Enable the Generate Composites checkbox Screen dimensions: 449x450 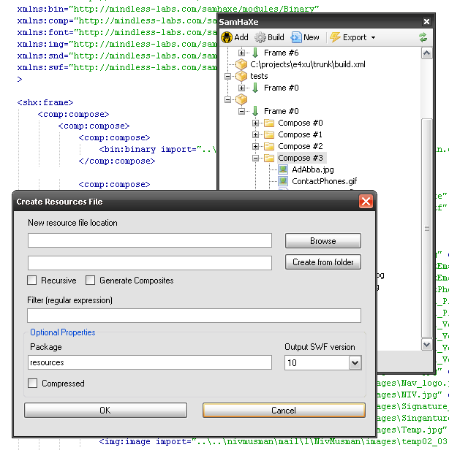point(90,281)
